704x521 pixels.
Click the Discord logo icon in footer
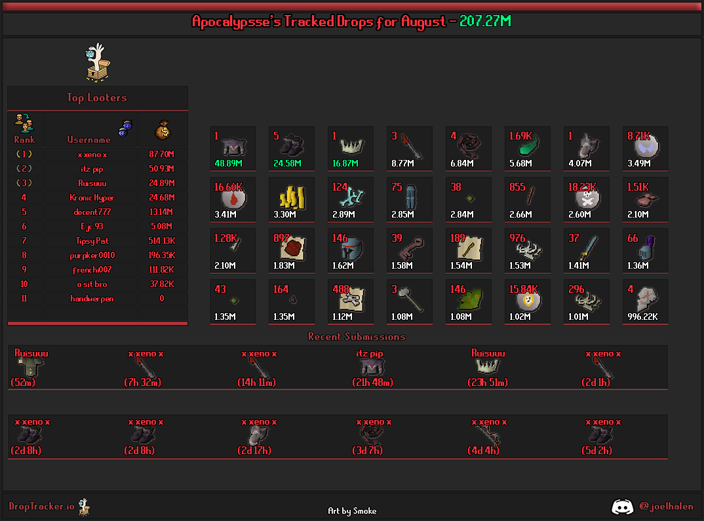click(x=622, y=507)
